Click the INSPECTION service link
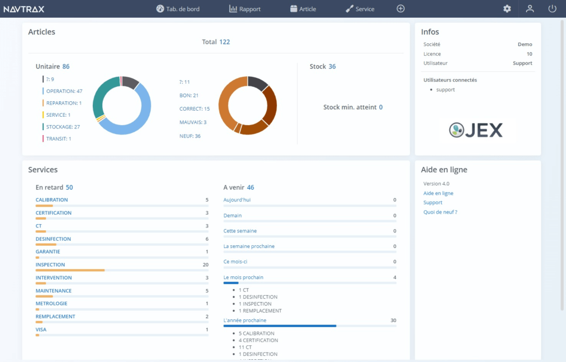 [50, 265]
